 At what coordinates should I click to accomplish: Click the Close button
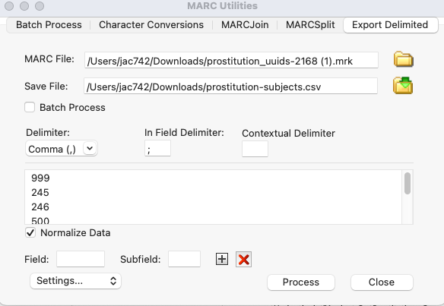tap(382, 282)
